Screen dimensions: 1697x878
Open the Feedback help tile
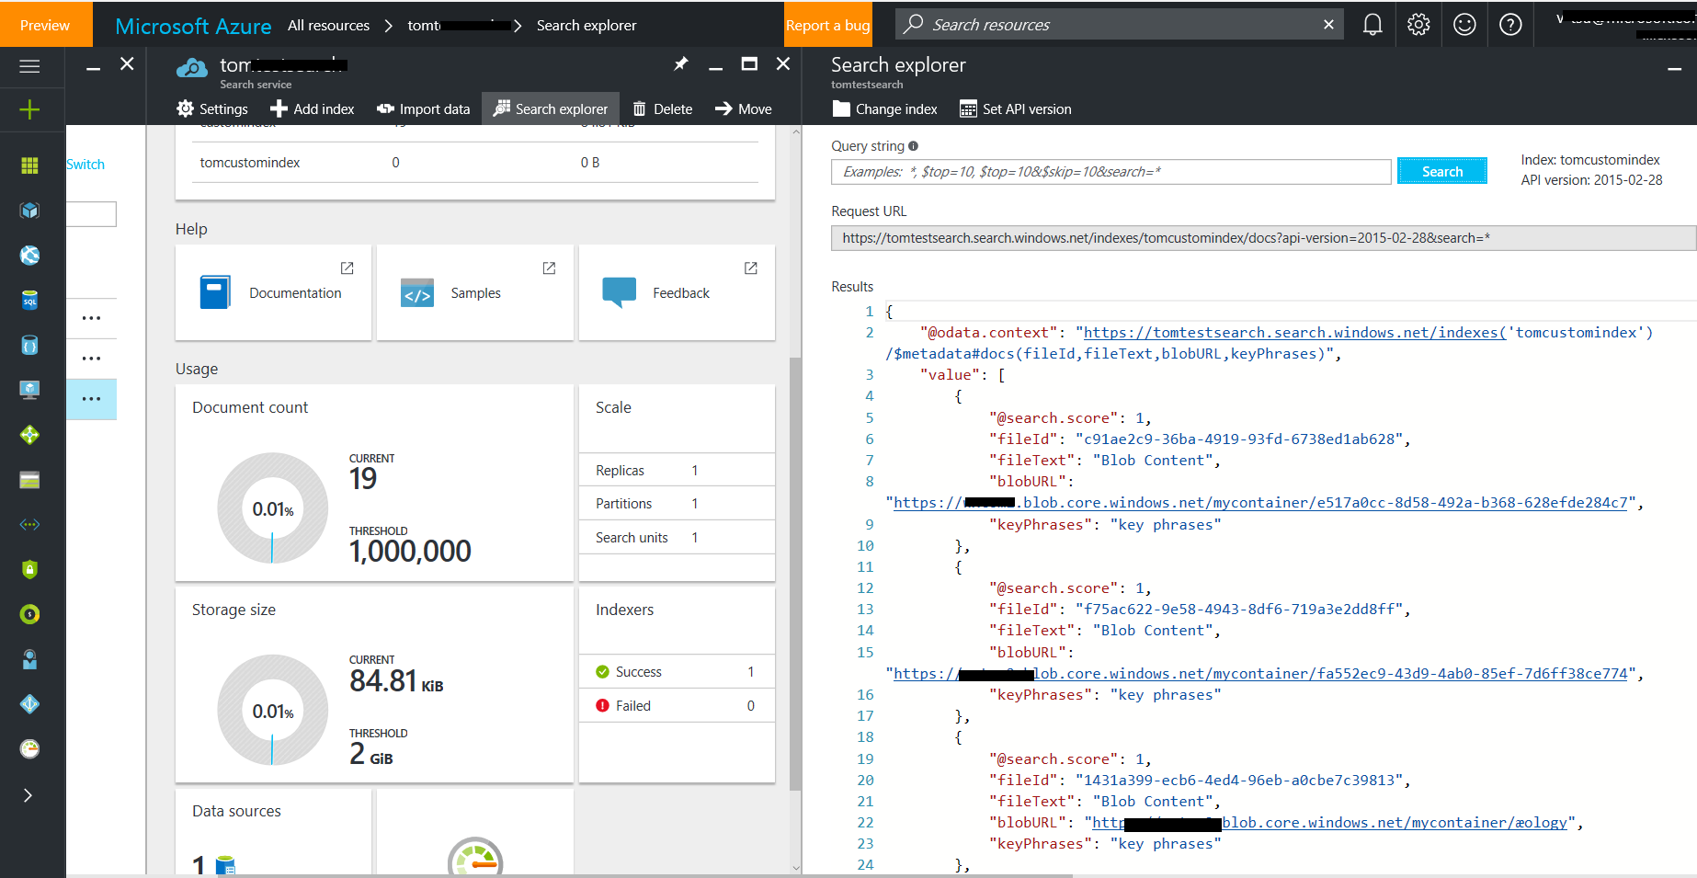click(677, 292)
